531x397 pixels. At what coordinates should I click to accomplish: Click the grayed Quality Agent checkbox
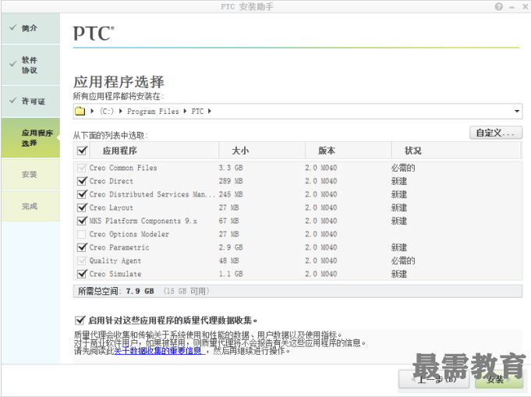(82, 261)
